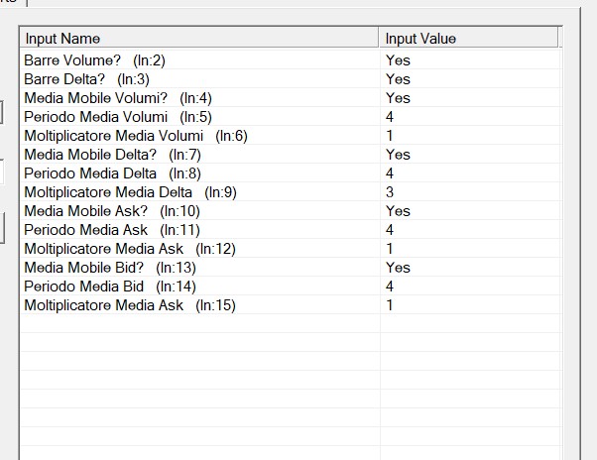This screenshot has height=460, width=597.
Task: Change the Yes value for Media Mobile Delta?
Action: coord(398,155)
